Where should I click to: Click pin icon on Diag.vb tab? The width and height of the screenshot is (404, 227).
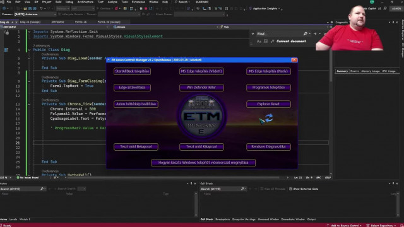coord(13,22)
